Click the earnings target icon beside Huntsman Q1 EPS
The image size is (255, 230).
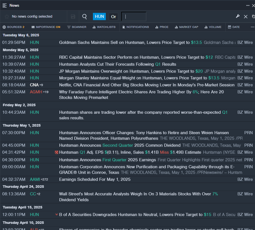(57, 152)
